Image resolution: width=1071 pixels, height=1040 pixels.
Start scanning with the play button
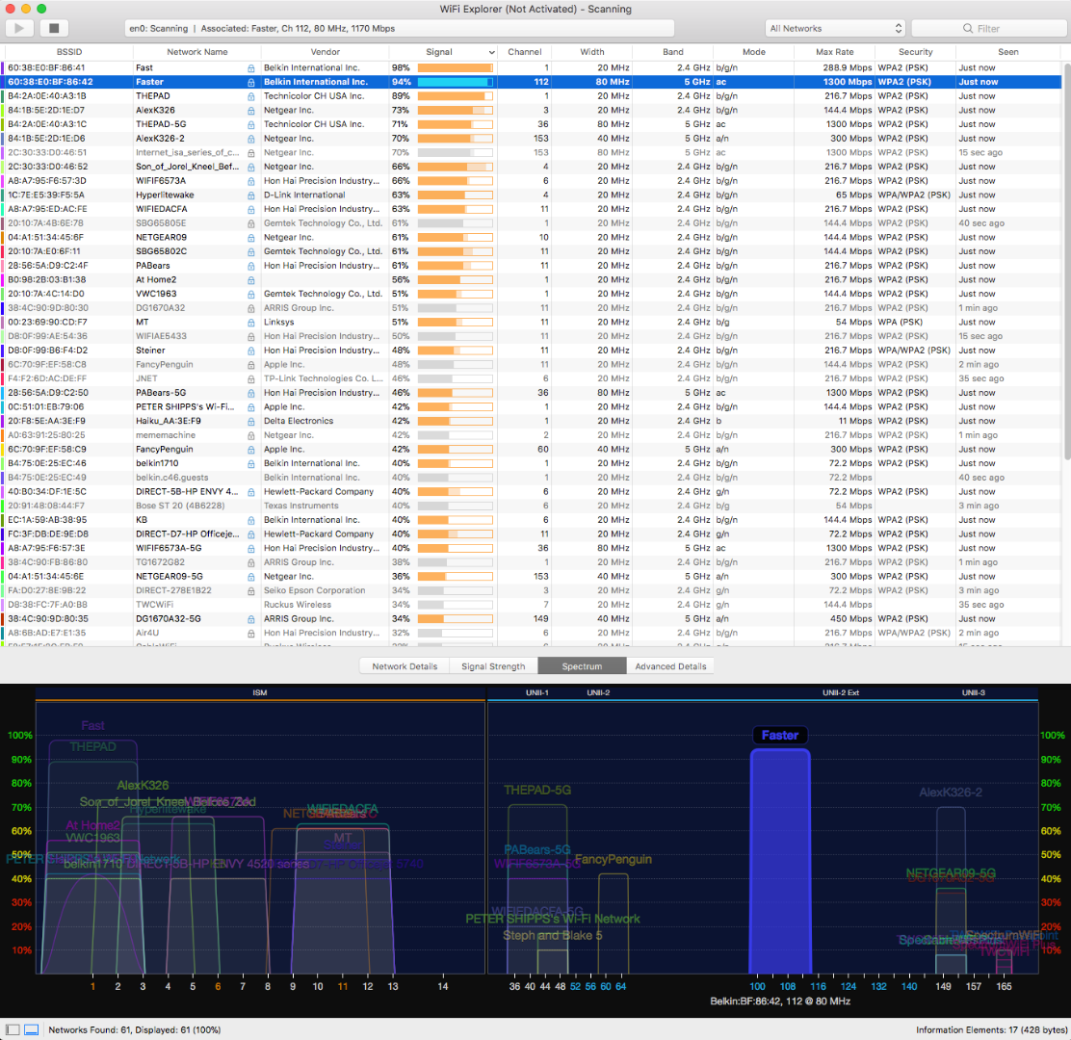pos(19,28)
